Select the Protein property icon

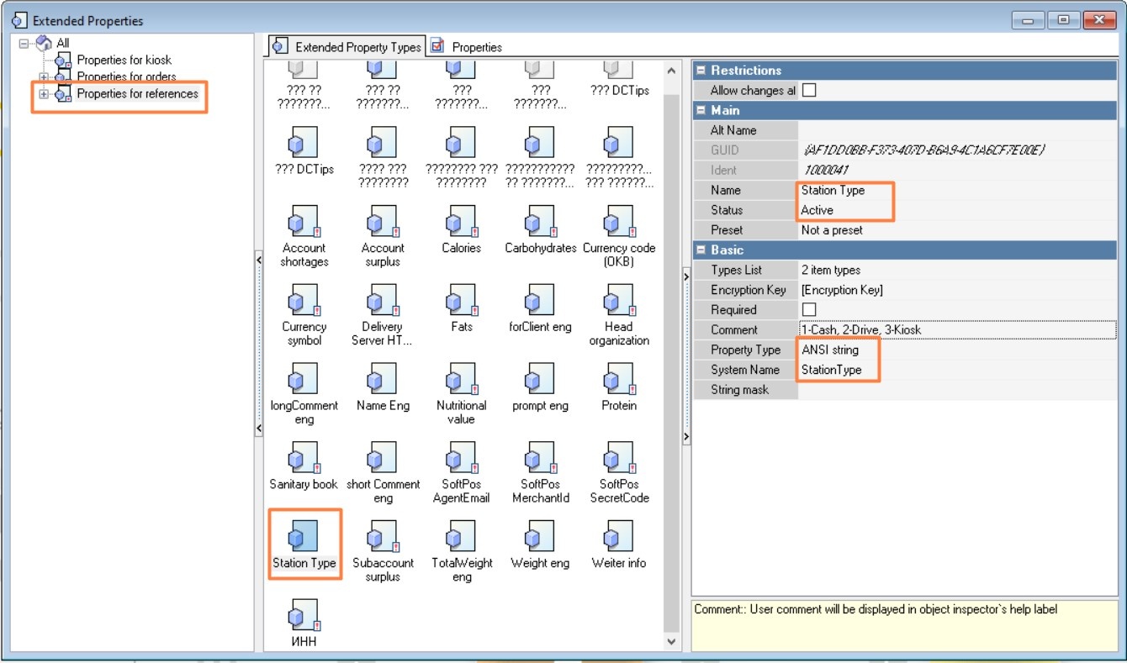click(619, 380)
